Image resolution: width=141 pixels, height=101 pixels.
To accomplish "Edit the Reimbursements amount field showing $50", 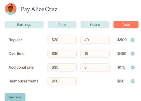I will (x=62, y=81).
